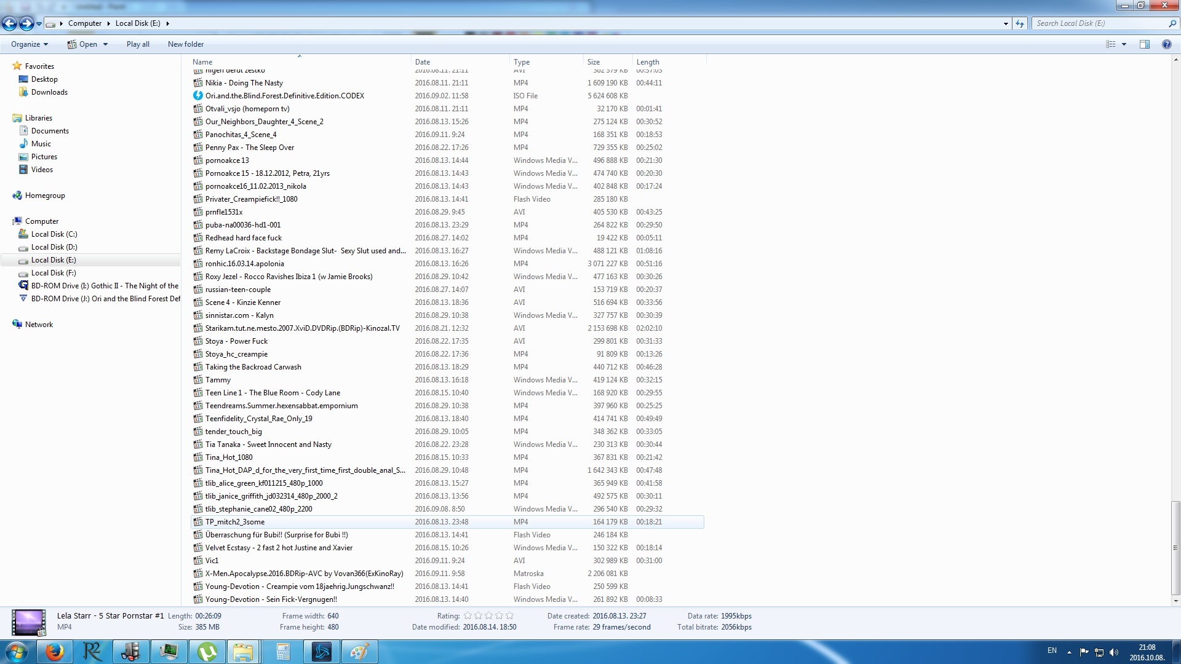Viewport: 1181px width, 664px height.
Task: Select Computer in the navigation pane
Action: [x=42, y=221]
